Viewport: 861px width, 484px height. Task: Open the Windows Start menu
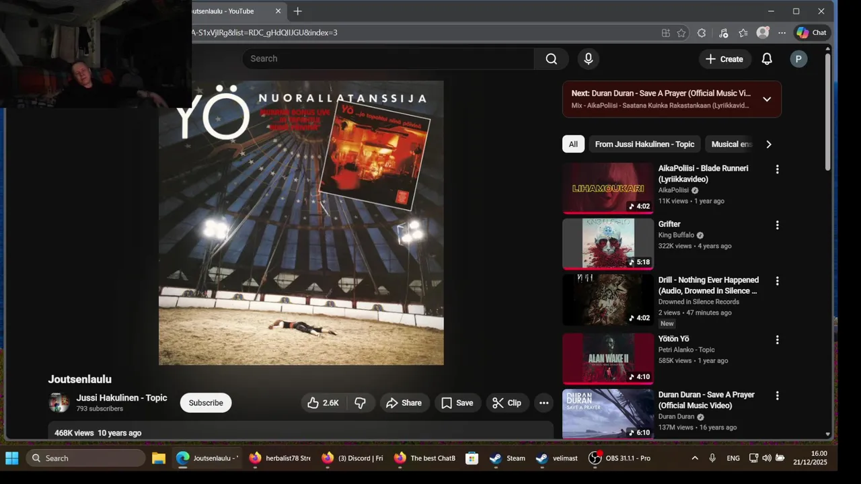pos(12,458)
